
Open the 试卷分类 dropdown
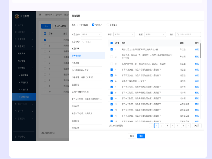point(92,34)
